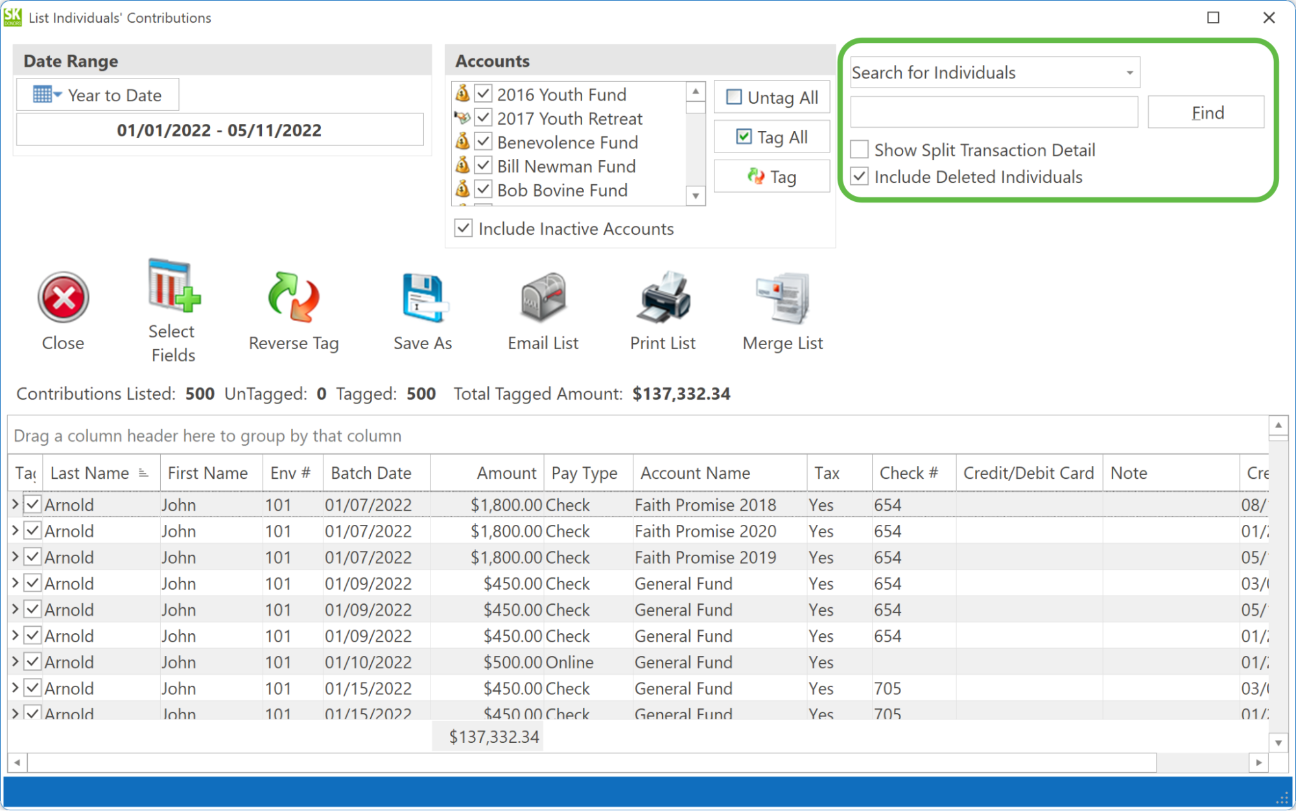1296x811 pixels.
Task: Uncheck Include Inactive Accounts
Action: click(x=463, y=228)
